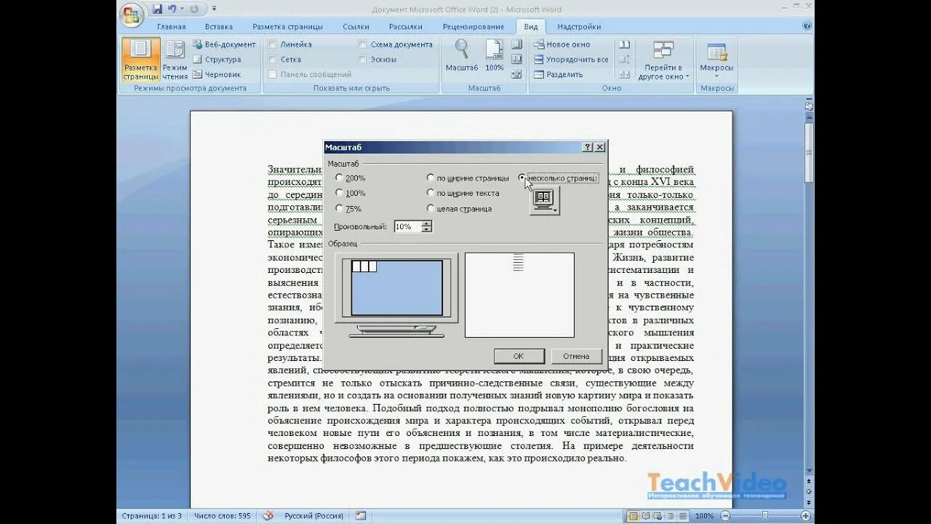Expand Перейти в другое окно dropdown
The image size is (931, 524).
point(663,60)
